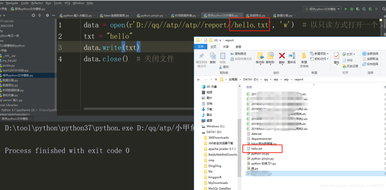Open the Open (打开) dropdown in ribbon
This screenshot has width=386, height=190.
pos(349,54)
